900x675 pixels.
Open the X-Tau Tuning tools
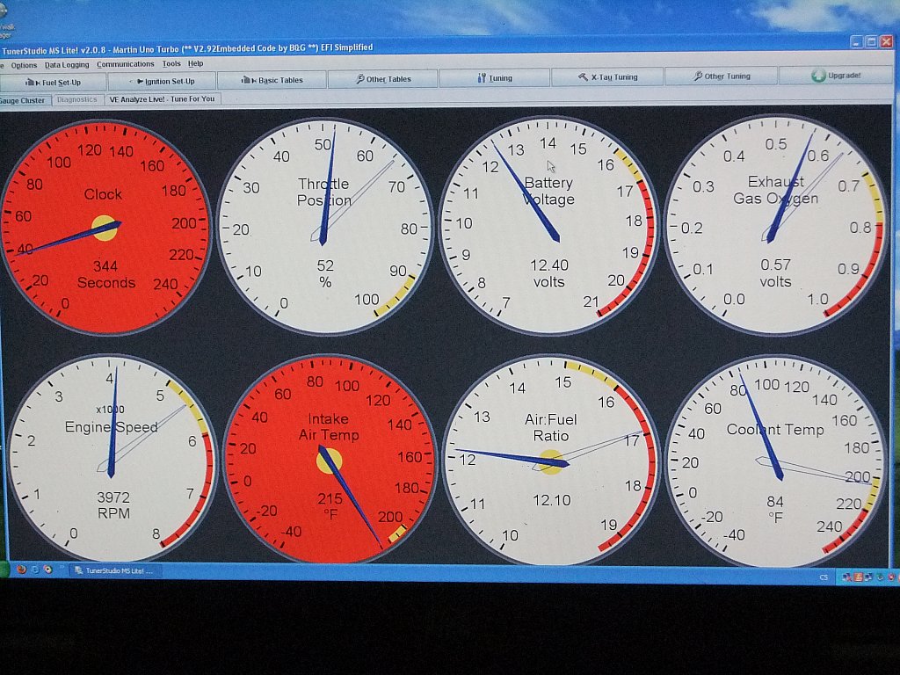[607, 77]
